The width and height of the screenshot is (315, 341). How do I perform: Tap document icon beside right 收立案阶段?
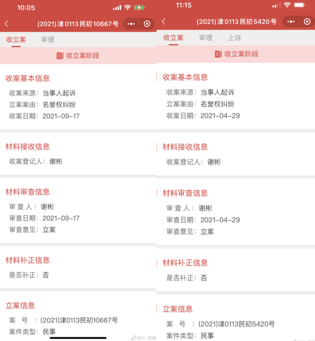click(218, 54)
